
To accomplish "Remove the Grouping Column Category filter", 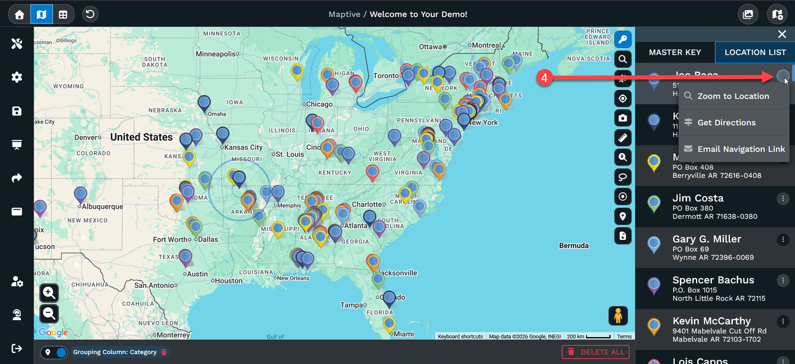I will (164, 352).
